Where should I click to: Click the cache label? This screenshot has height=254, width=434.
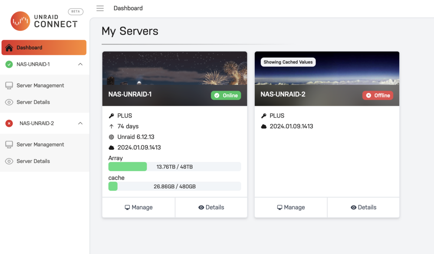[x=116, y=178]
